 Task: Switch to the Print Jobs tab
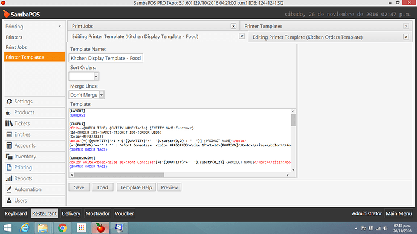pyautogui.click(x=82, y=26)
